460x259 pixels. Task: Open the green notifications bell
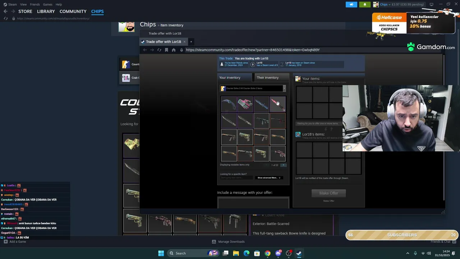point(365,4)
